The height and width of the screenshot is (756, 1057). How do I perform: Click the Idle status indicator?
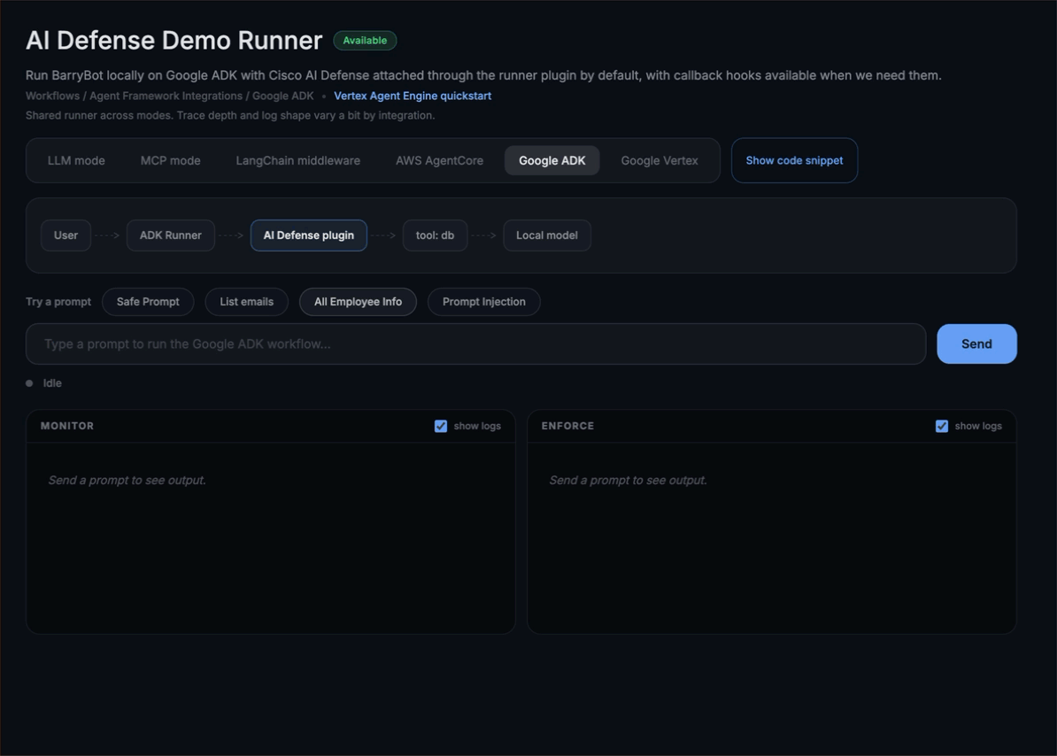[x=43, y=382]
